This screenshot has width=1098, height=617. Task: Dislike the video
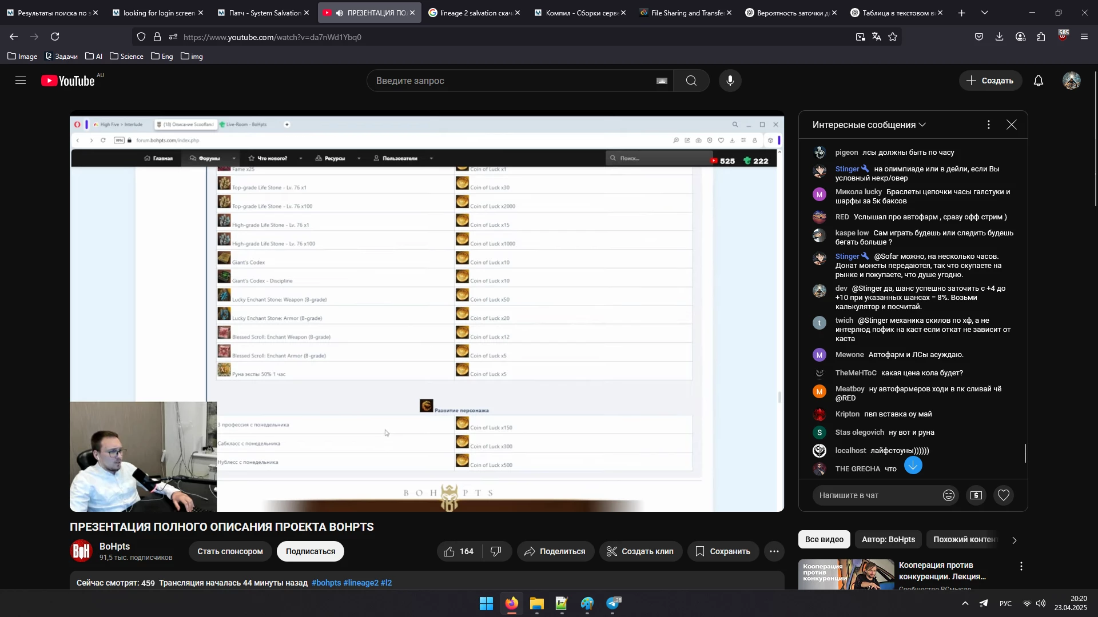click(x=496, y=551)
